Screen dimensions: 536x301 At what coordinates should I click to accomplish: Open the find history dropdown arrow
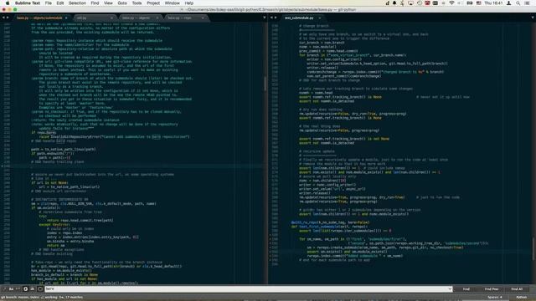(450, 288)
